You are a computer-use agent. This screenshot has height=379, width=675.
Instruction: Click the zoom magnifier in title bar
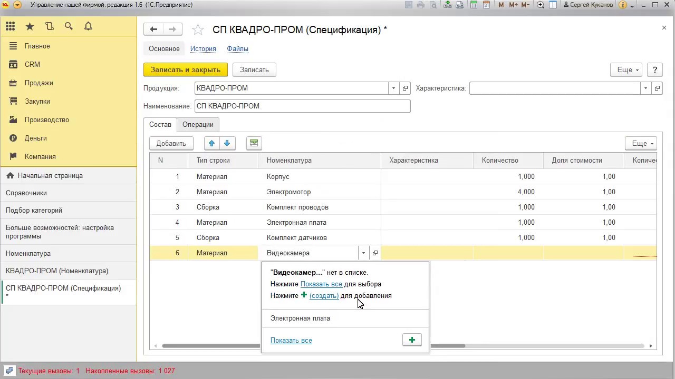[541, 5]
